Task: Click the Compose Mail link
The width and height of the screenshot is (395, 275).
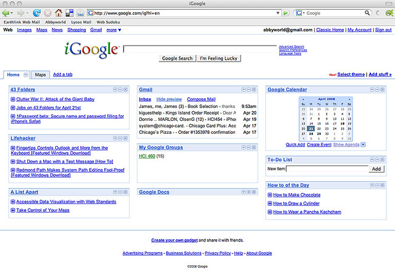Action: click(201, 99)
